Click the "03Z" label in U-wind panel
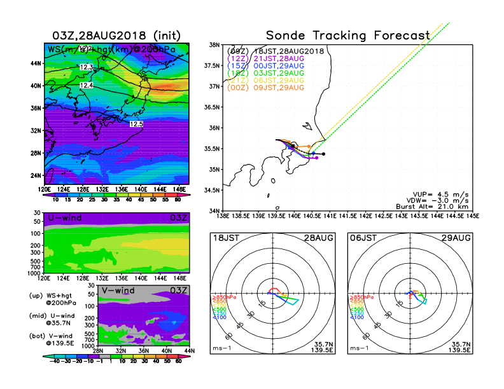Image resolution: width=504 pixels, height=389 pixels. tap(178, 218)
